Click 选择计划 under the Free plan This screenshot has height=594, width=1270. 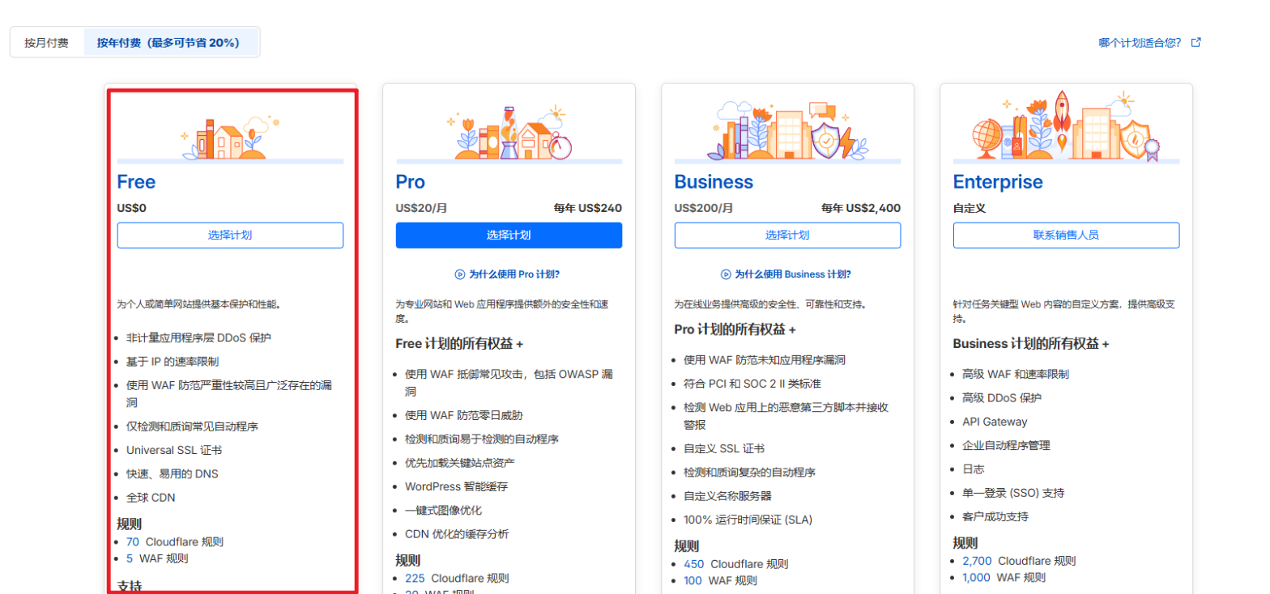[230, 235]
